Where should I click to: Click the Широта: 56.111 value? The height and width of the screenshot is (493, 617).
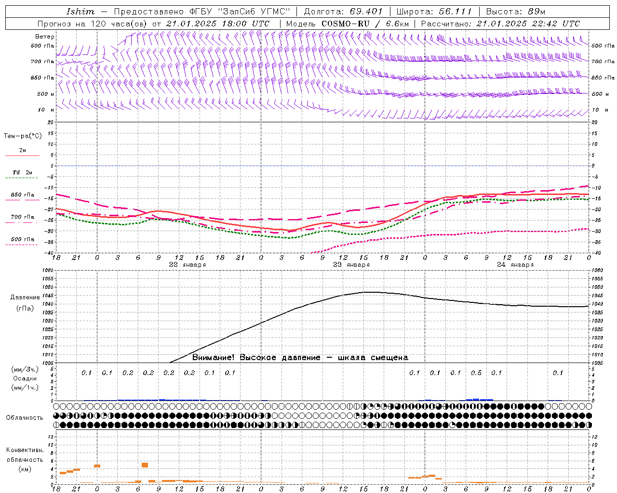pyautogui.click(x=434, y=12)
